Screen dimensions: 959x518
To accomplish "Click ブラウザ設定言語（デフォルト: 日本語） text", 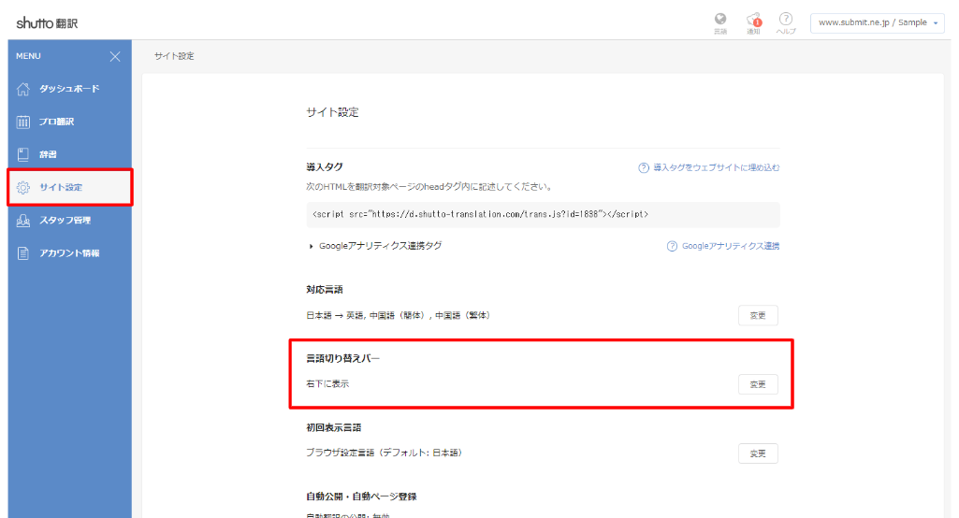I will pyautogui.click(x=385, y=453).
